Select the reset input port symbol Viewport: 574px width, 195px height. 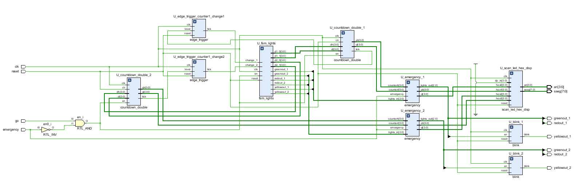point(24,72)
